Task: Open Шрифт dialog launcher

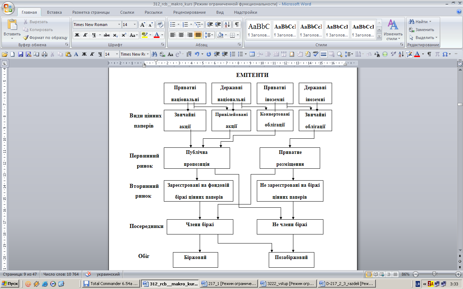Action: pyautogui.click(x=163, y=45)
